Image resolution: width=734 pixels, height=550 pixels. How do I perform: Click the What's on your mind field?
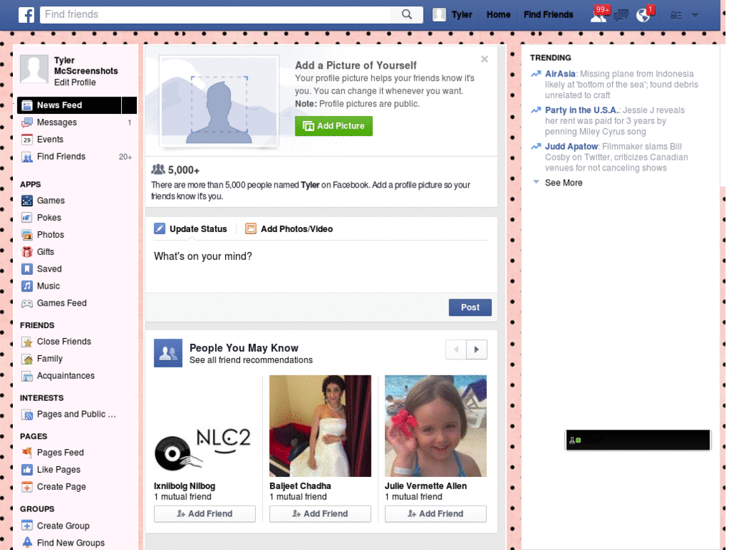click(x=321, y=266)
